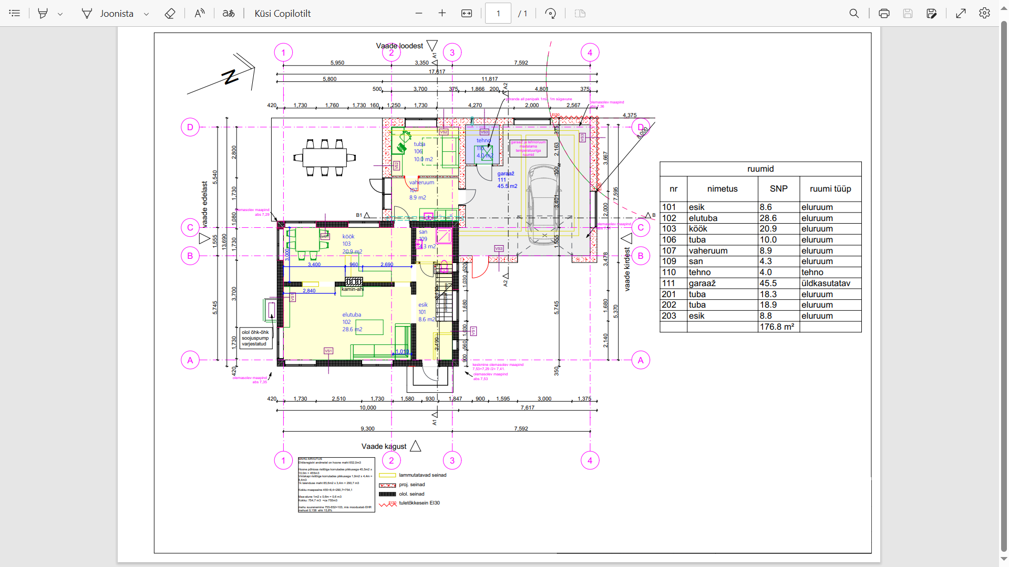This screenshot has height=567, width=1009.
Task: Rotate the page with rotate icon
Action: [550, 13]
